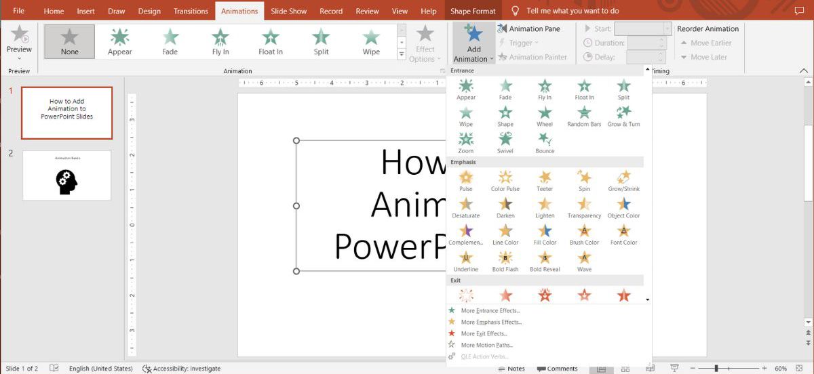The image size is (814, 374).
Task: Open the File menu
Action: tap(19, 11)
